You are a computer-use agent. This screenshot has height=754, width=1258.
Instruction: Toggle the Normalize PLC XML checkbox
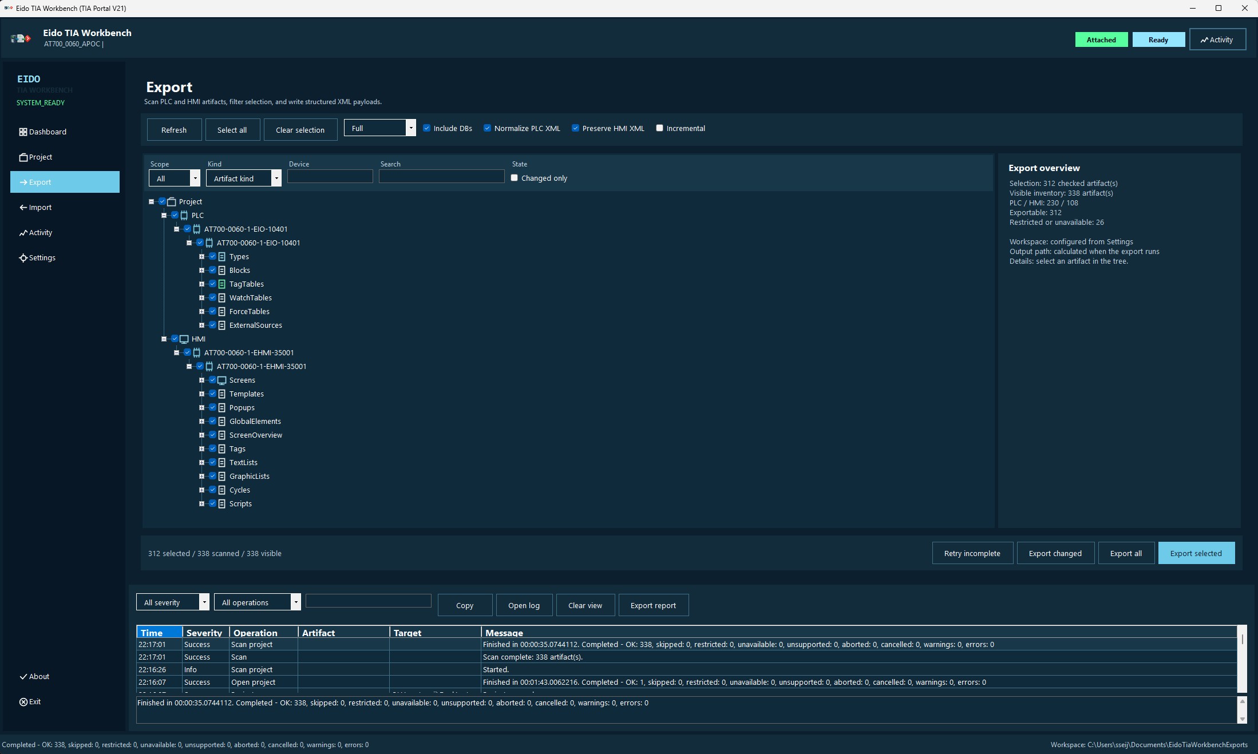[487, 128]
